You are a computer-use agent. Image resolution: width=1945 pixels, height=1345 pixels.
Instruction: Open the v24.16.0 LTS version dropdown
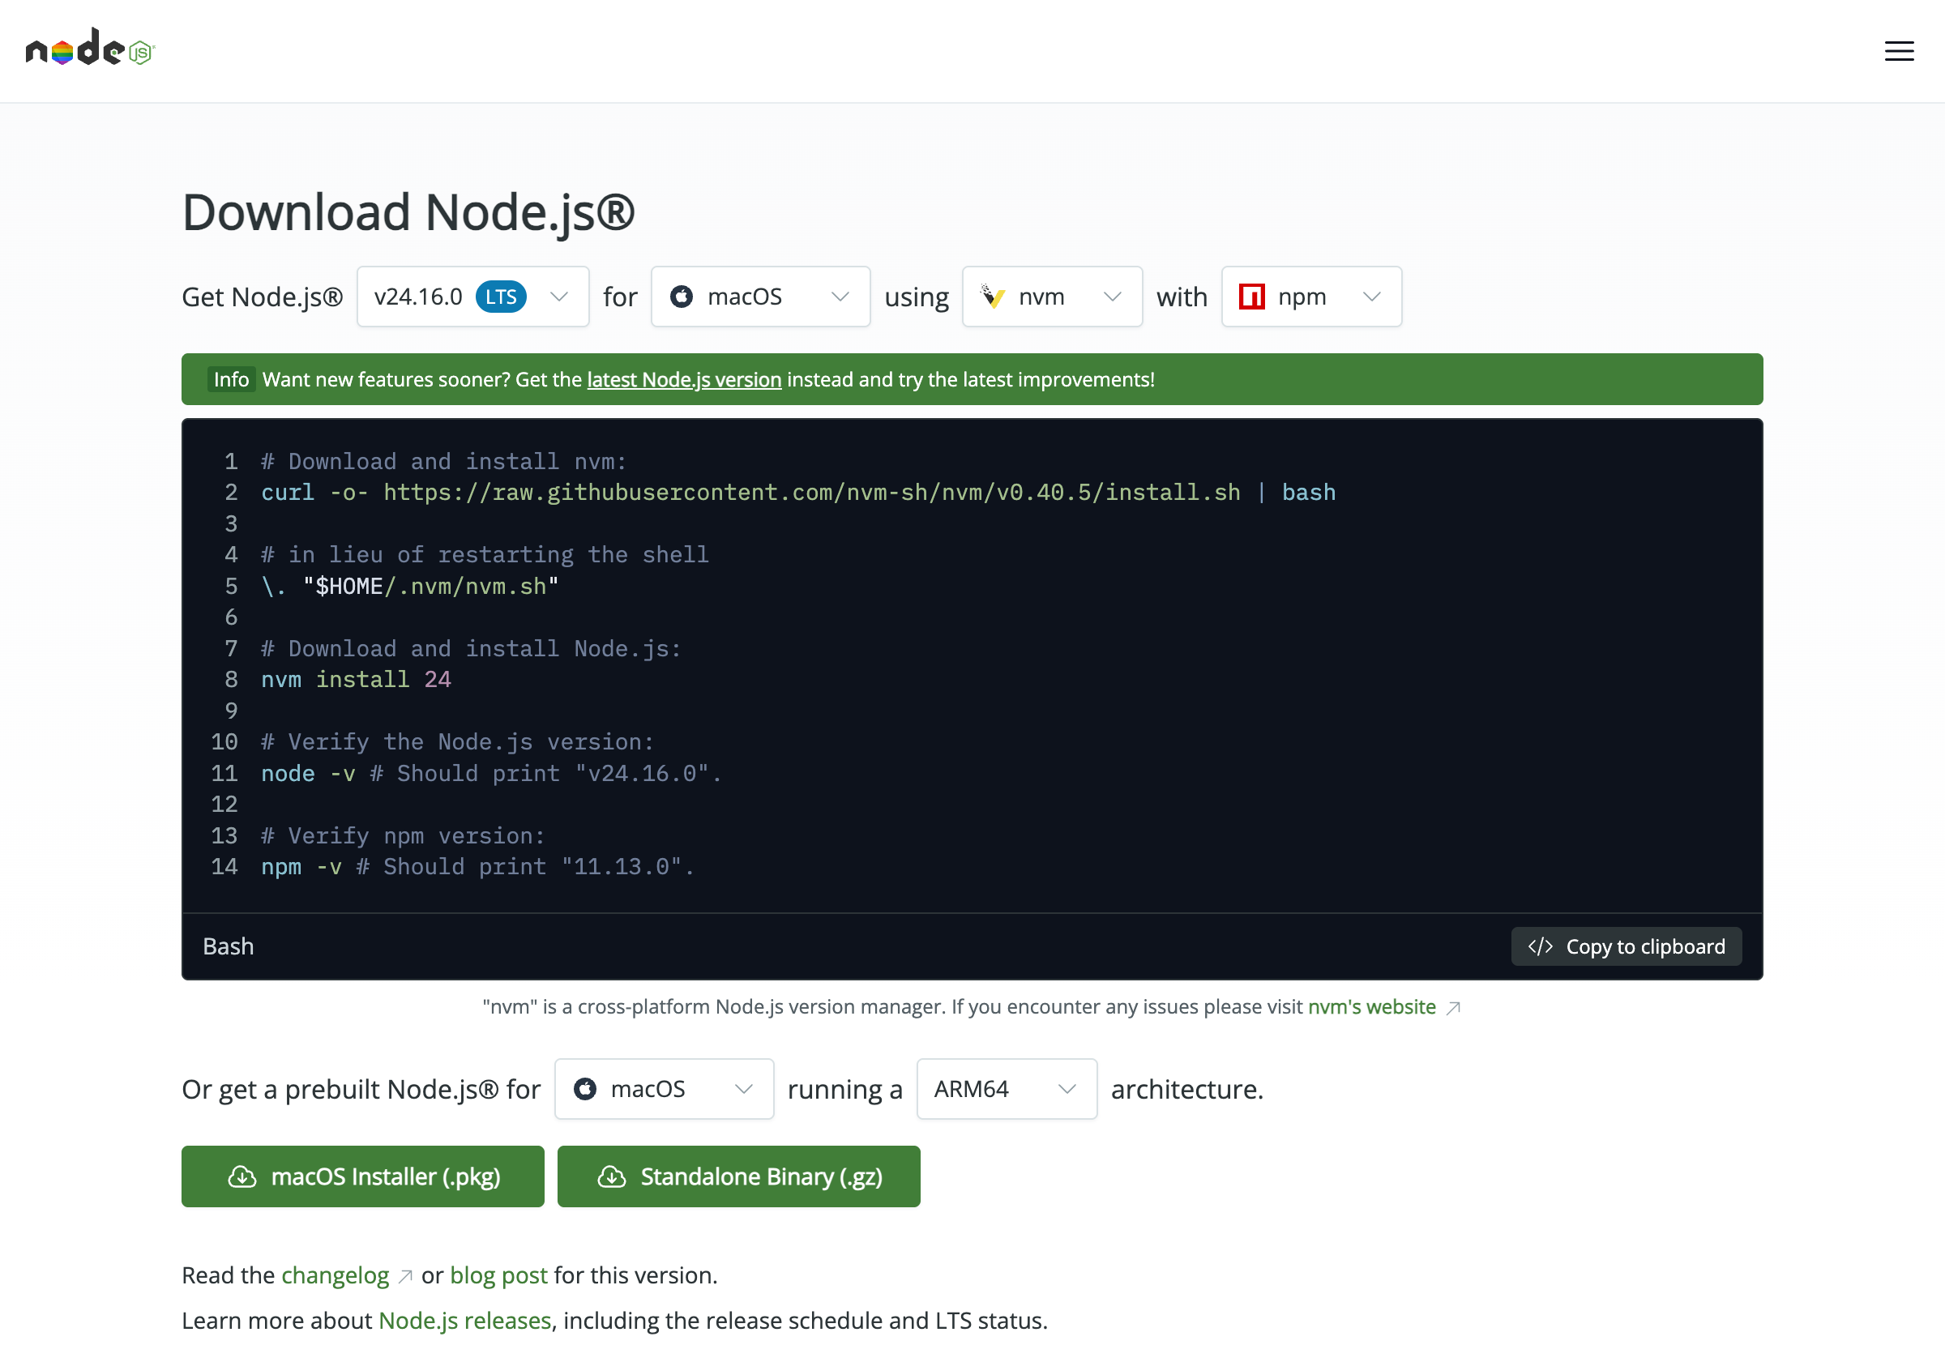472,297
